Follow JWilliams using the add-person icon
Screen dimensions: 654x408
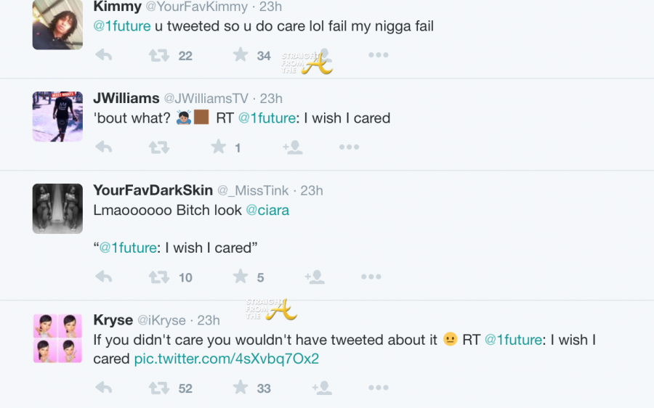pyautogui.click(x=292, y=147)
